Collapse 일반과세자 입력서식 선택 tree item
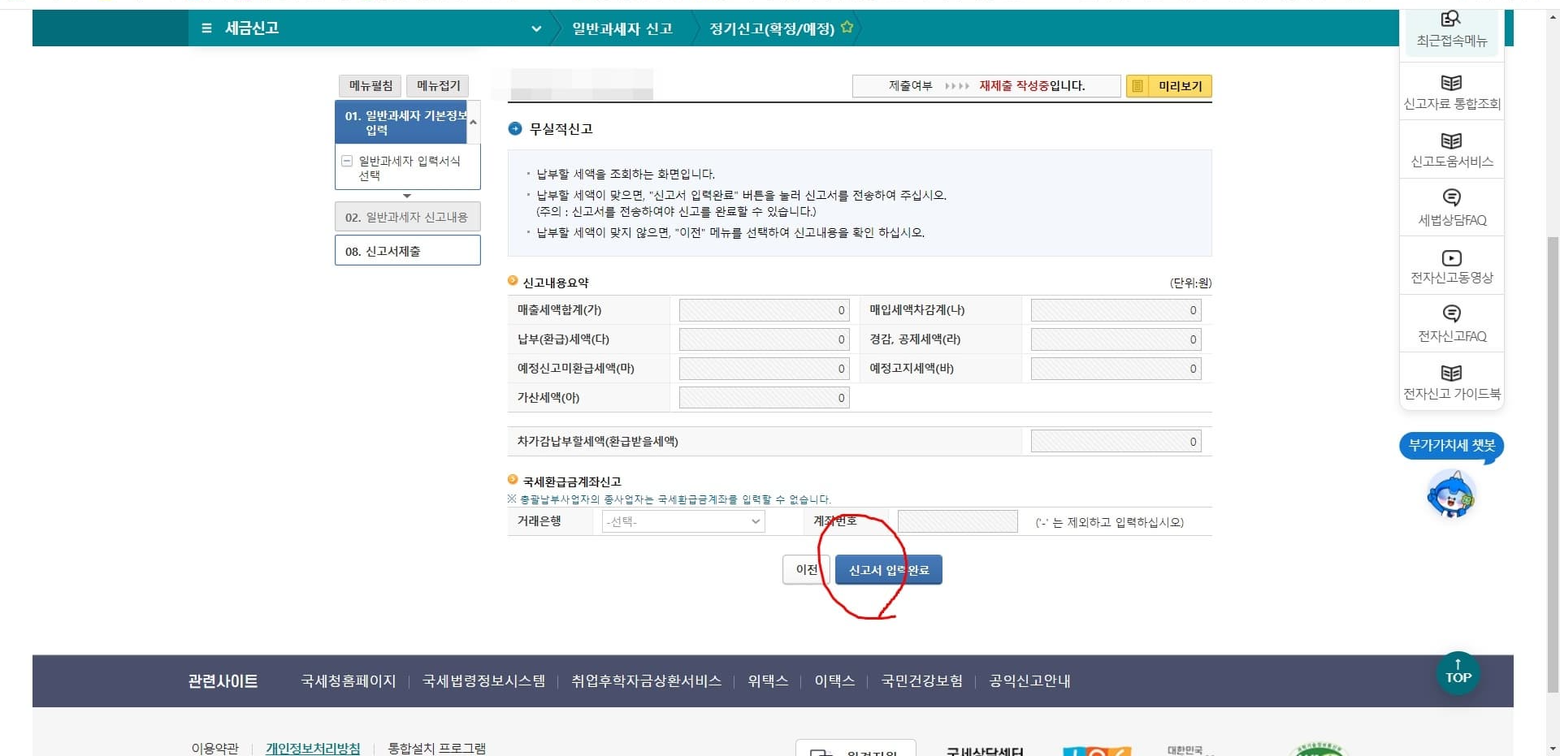 coord(346,161)
